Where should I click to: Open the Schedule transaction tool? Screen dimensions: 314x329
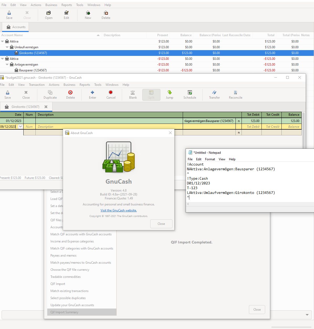click(x=190, y=95)
